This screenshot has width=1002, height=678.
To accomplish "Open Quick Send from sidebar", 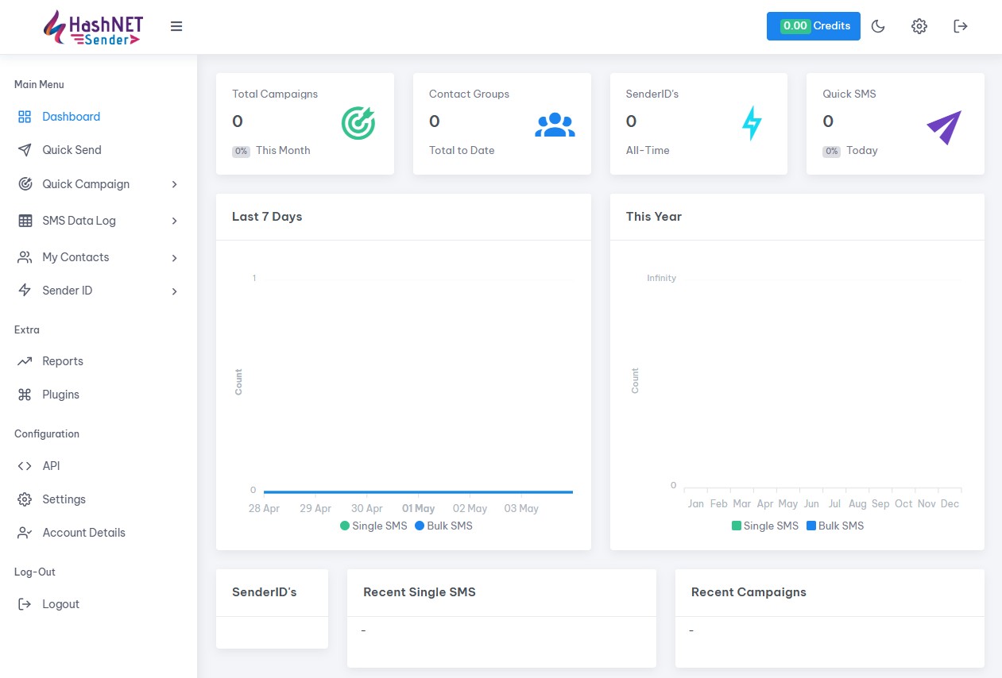I will point(72,150).
